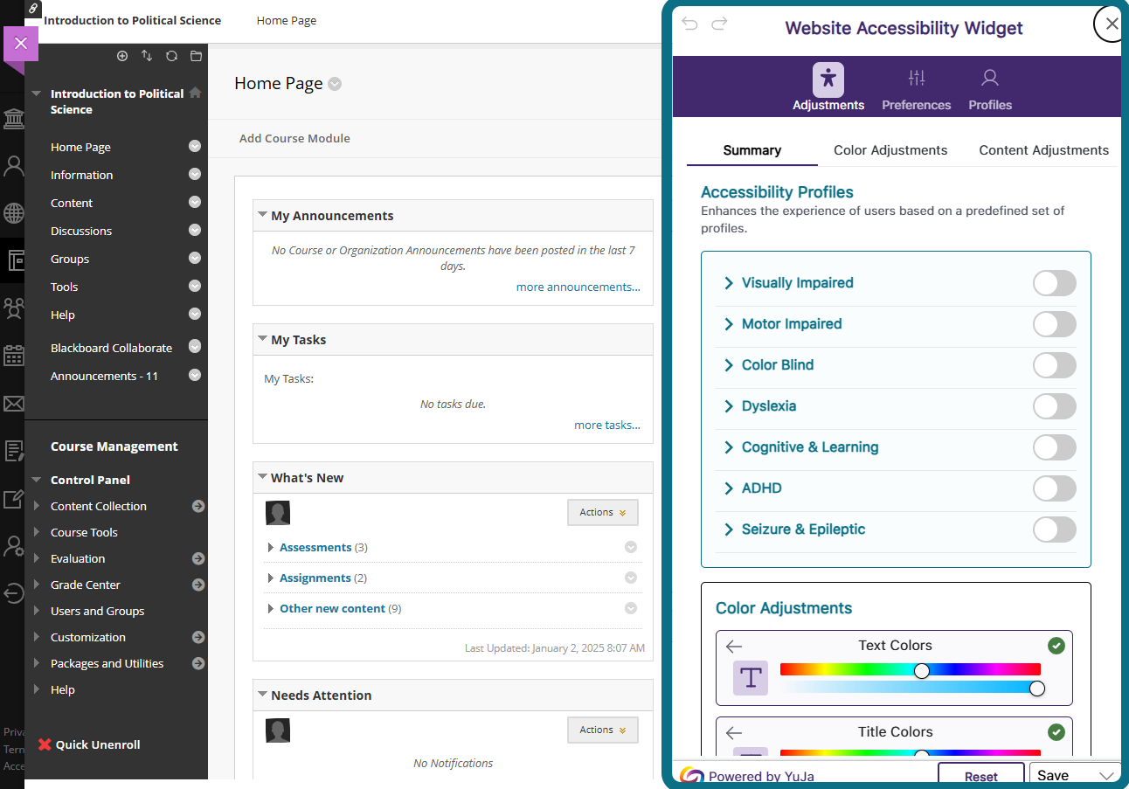
Task: Click the Add Course Module button
Action: pos(294,138)
